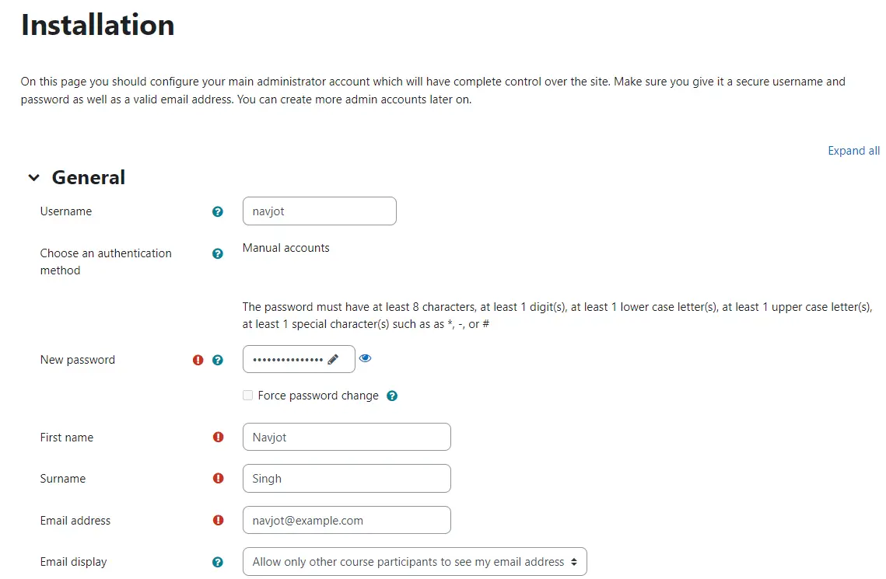886x579 pixels.
Task: Click inside the Surname input field
Action: point(346,479)
